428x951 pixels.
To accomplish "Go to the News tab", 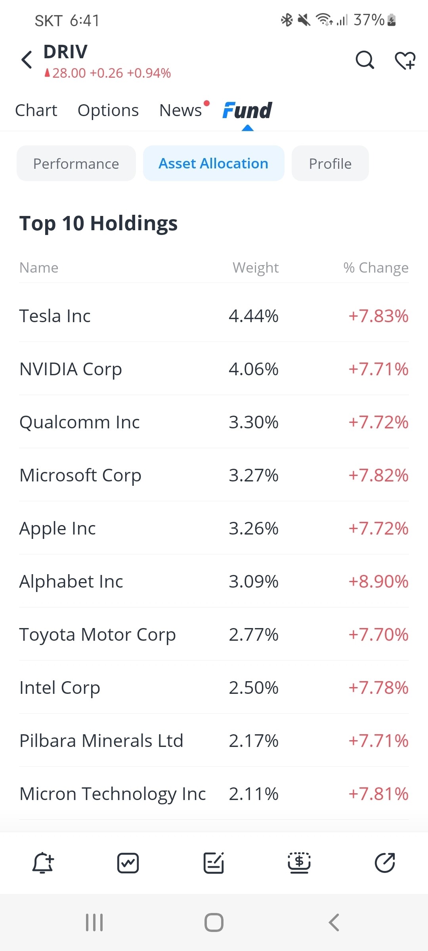I will click(181, 111).
